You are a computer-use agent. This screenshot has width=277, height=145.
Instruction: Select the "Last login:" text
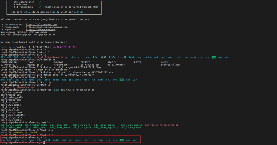point(7,47)
